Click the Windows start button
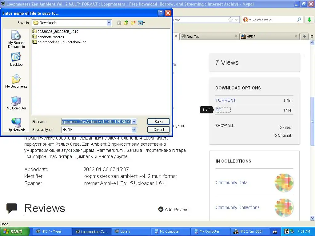This screenshot has height=236, width=315. [15, 232]
